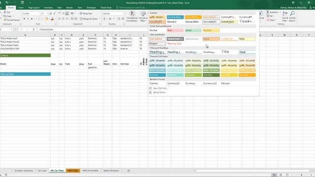Click the Undo icon in the title bar
This screenshot has width=315, height=177.
click(7, 2)
